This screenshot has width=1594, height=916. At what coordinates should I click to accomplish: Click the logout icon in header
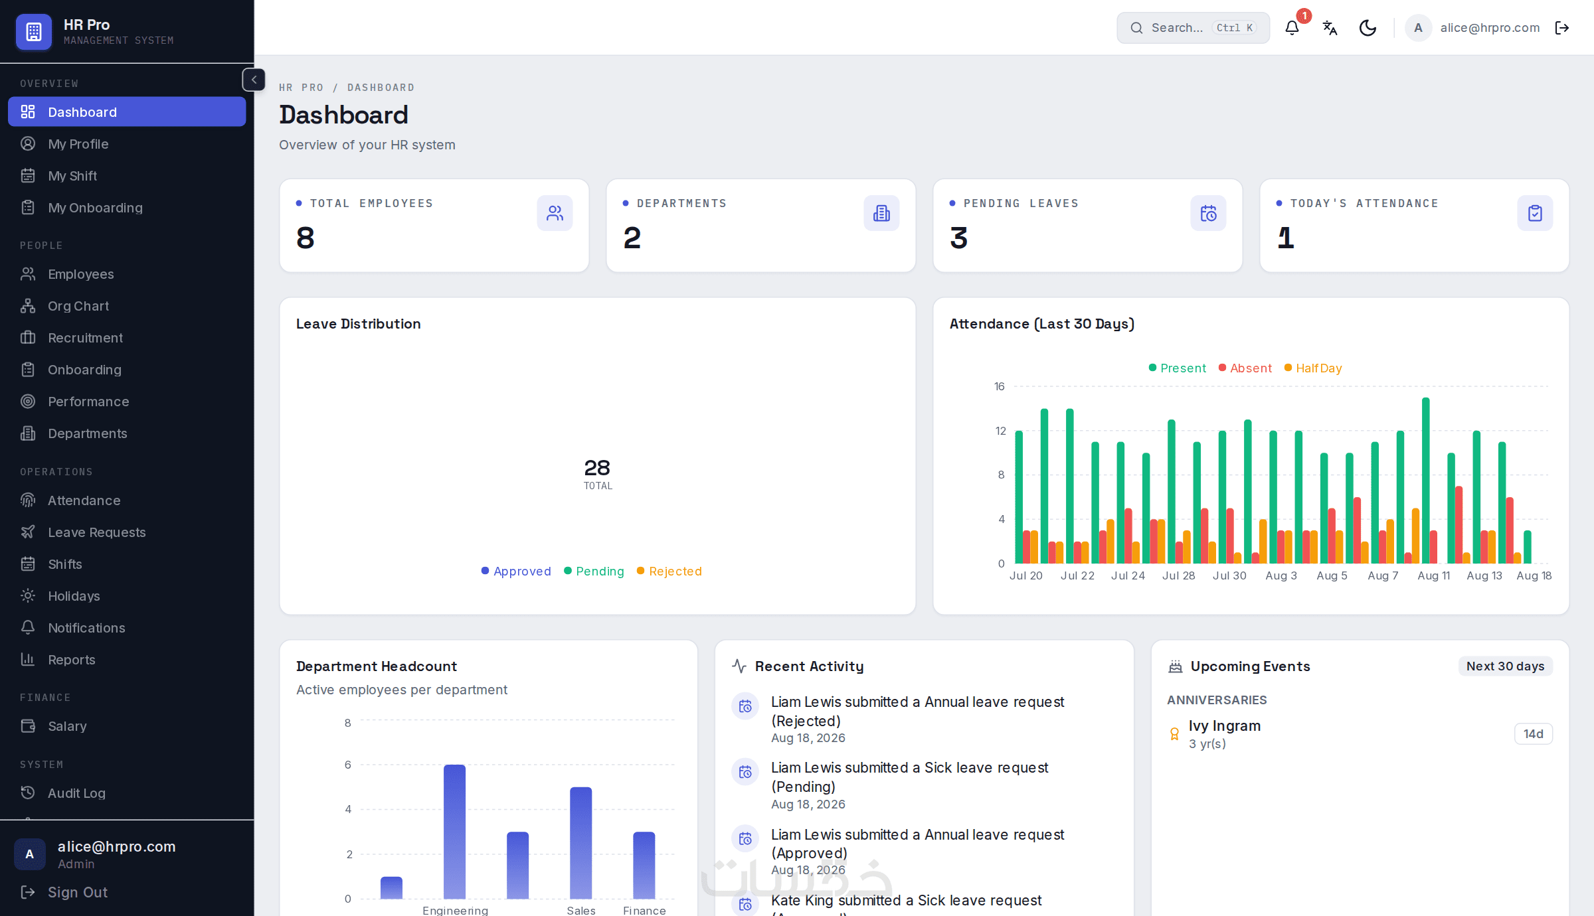point(1562,28)
